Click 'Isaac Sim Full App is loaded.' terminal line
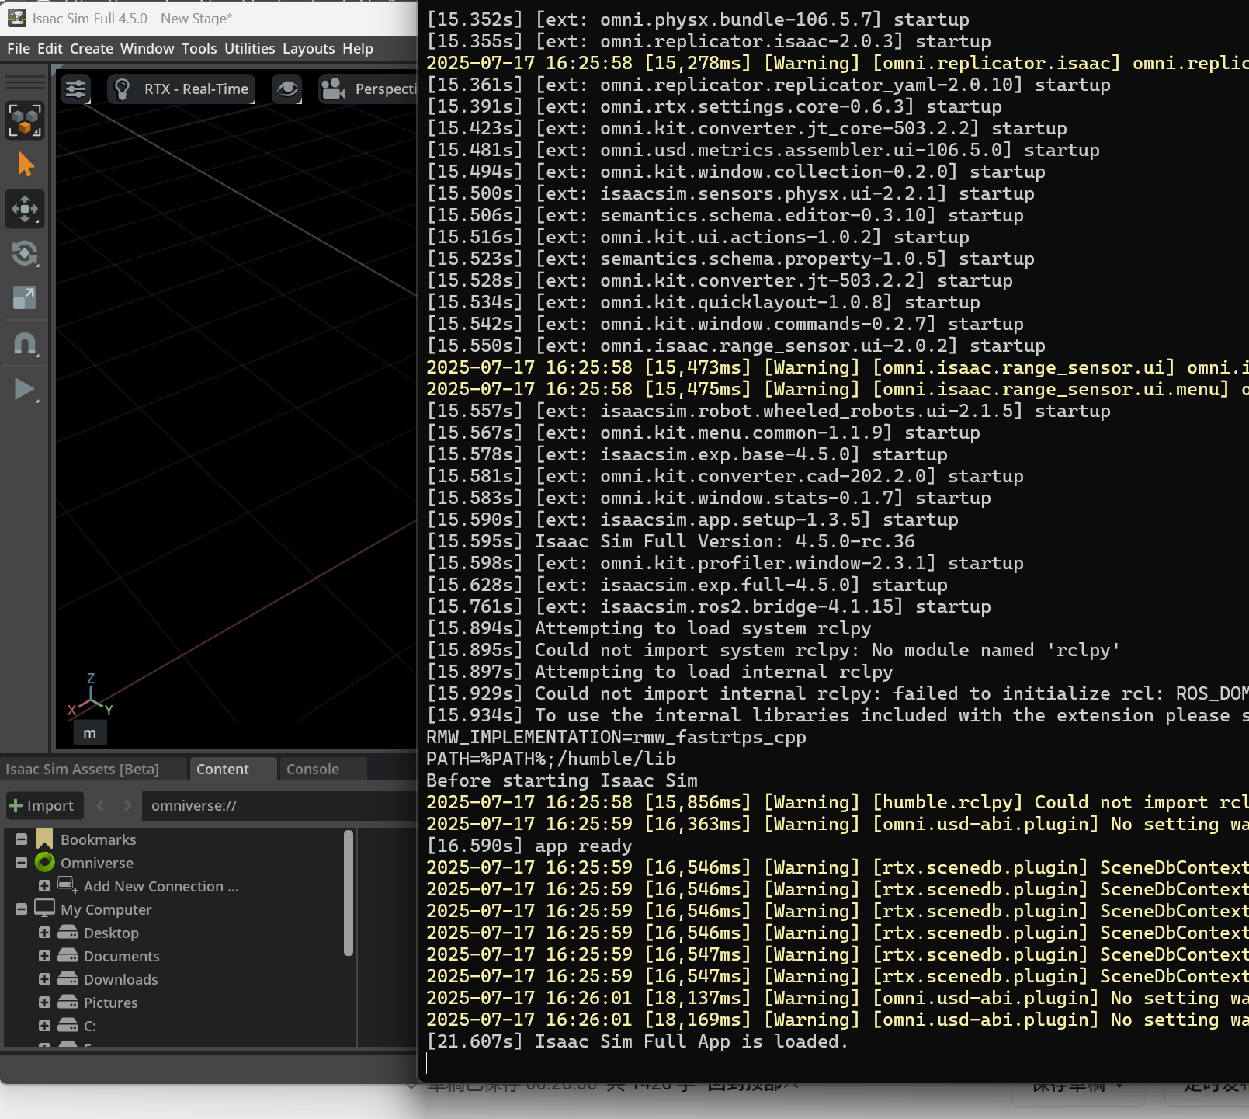Screen dimensions: 1249x1119 tap(637, 1041)
